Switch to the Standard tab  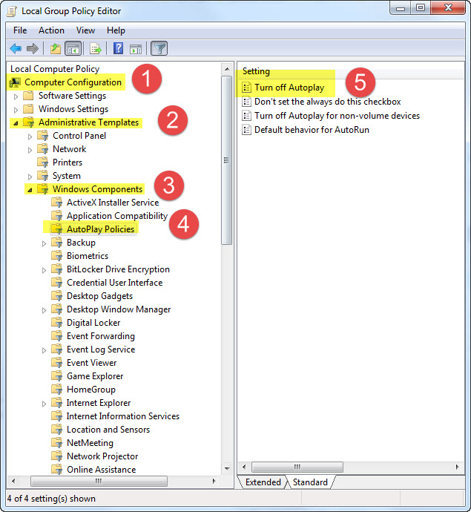(x=310, y=482)
